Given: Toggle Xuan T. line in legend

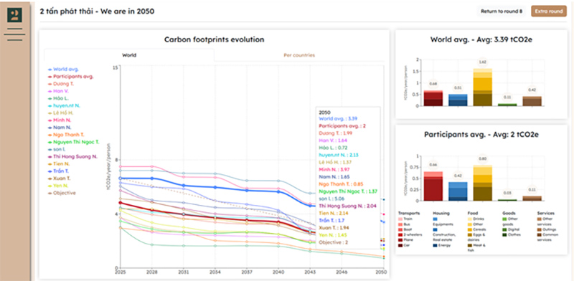Looking at the screenshot, I should pos(60,178).
